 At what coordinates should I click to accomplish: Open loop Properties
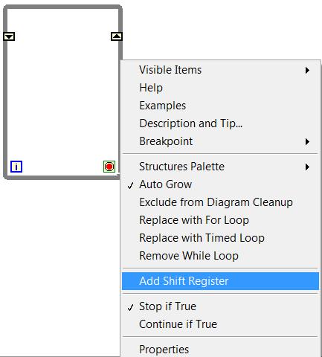click(220, 350)
